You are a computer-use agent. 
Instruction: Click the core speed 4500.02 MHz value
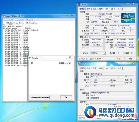pyautogui.click(x=96, y=40)
